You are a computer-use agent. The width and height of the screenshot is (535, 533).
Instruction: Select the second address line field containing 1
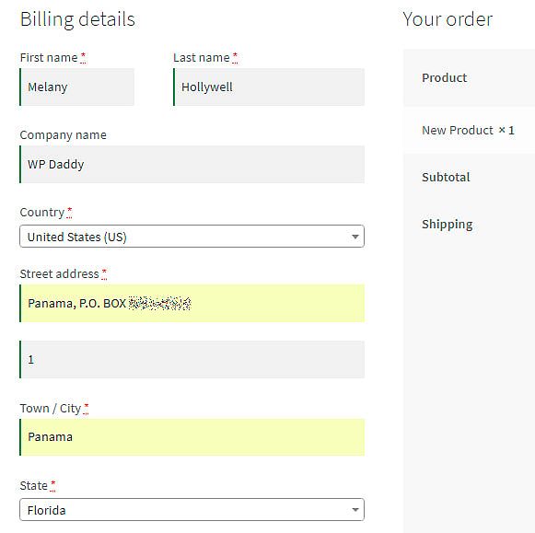click(192, 359)
